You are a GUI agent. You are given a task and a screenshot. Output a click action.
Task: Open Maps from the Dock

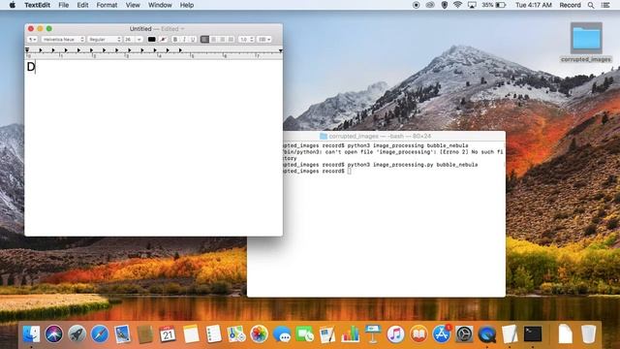tap(236, 334)
